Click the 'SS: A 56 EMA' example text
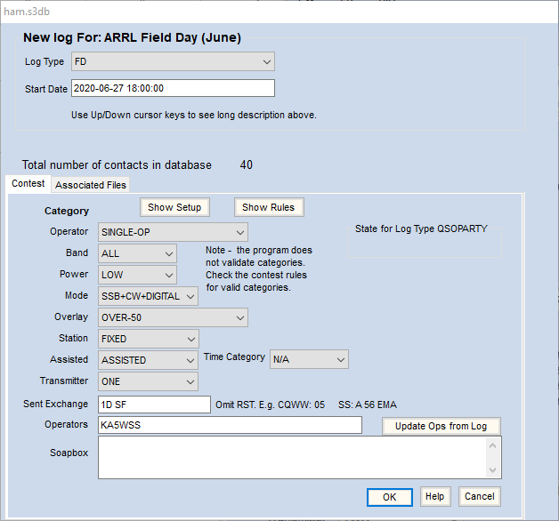 pyautogui.click(x=368, y=405)
